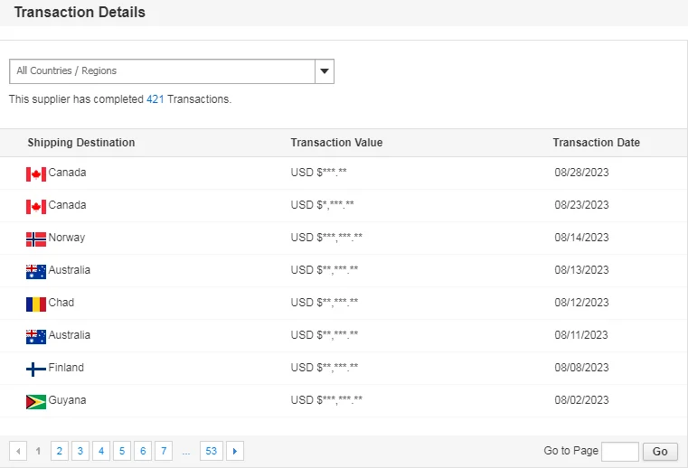Select page 53 in the pagination
688x468 pixels.
click(212, 451)
